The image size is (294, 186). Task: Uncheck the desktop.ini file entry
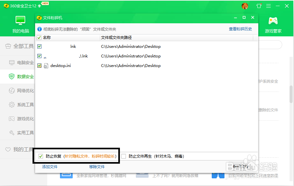pos(39,65)
